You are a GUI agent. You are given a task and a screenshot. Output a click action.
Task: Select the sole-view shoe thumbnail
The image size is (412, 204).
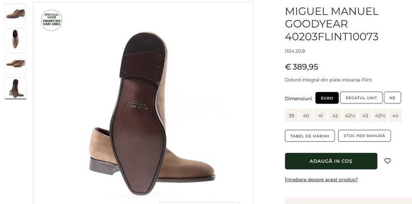pos(16,88)
